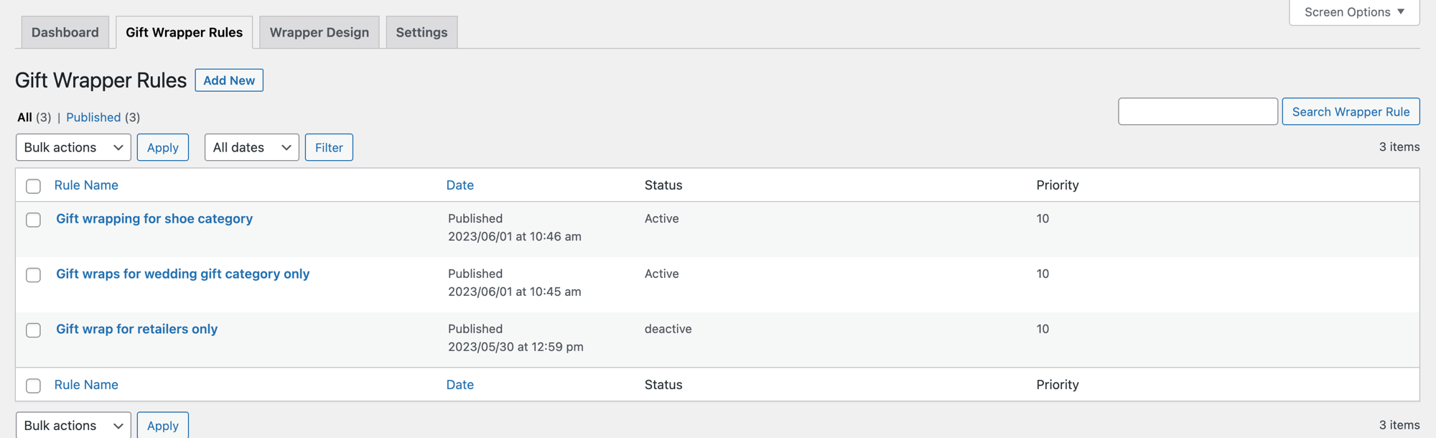
Task: Open the 'All dates' filter dropdown
Action: pyautogui.click(x=251, y=147)
